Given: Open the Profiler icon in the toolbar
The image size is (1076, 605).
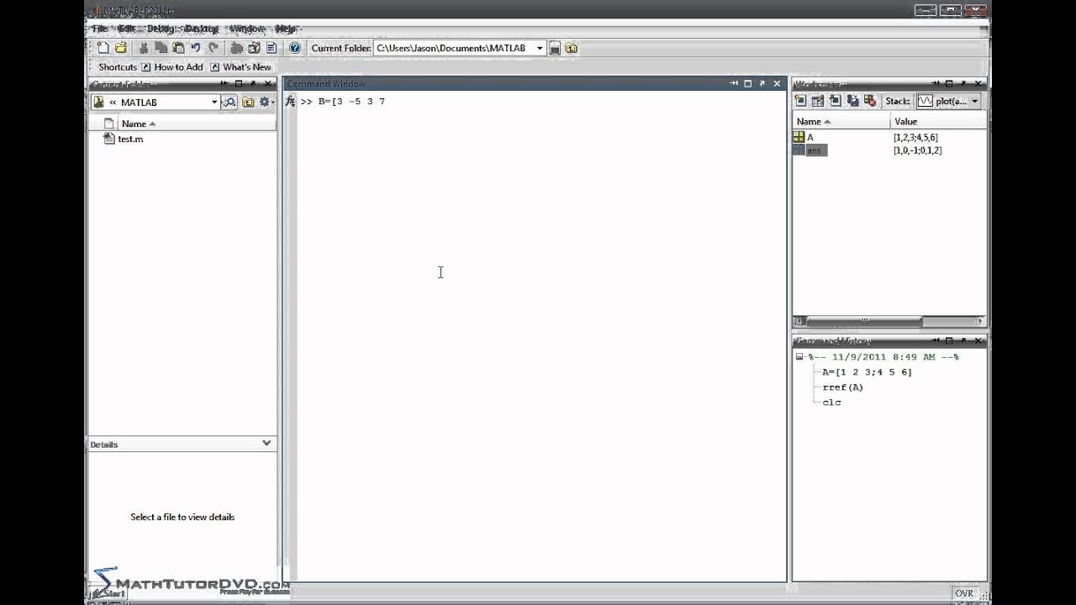Looking at the screenshot, I should click(x=271, y=48).
